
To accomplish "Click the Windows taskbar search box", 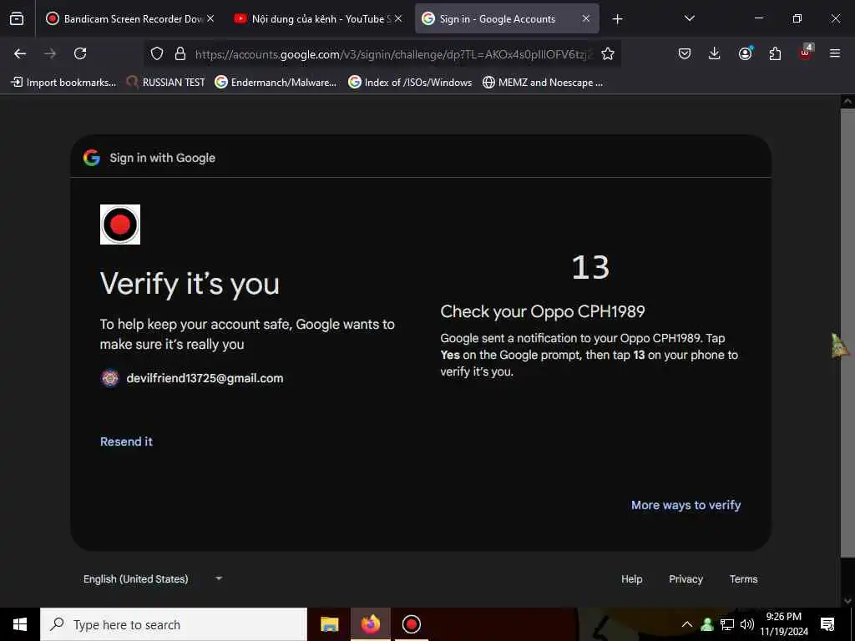I will 174,624.
